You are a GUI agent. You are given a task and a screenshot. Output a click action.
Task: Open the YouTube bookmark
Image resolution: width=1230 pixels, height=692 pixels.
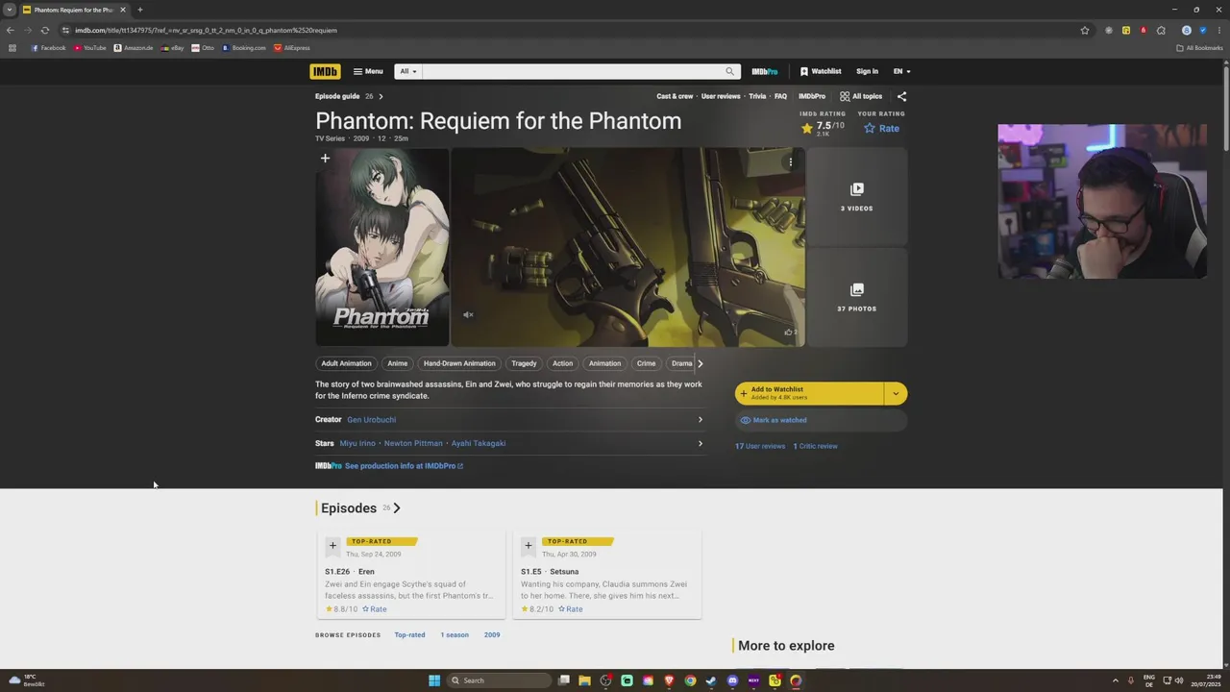tap(90, 48)
